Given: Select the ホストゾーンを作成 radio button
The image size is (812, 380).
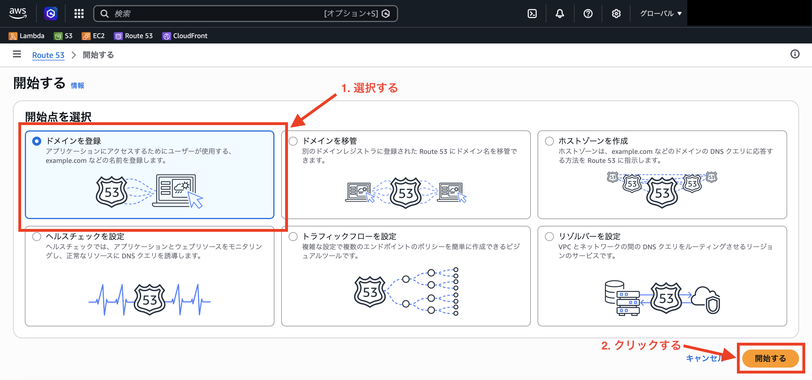Looking at the screenshot, I should pyautogui.click(x=549, y=141).
